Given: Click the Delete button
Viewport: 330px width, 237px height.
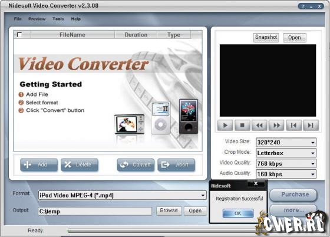Looking at the screenshot, I should 80,164.
